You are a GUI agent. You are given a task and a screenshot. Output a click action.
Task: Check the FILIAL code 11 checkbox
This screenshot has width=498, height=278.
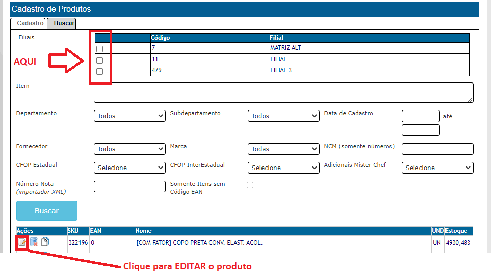(x=100, y=60)
